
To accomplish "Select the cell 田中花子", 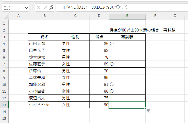I will (x=45, y=51).
